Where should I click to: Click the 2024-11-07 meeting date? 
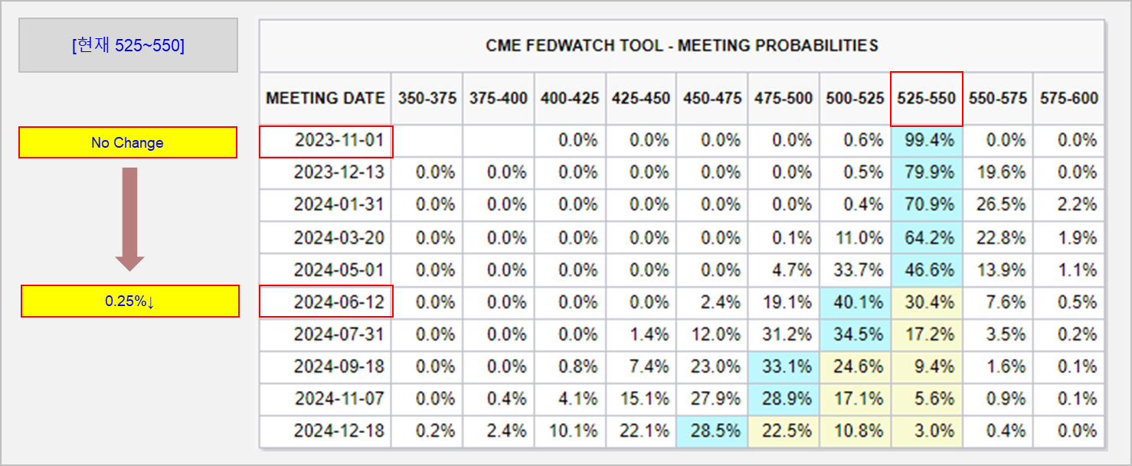coord(326,399)
